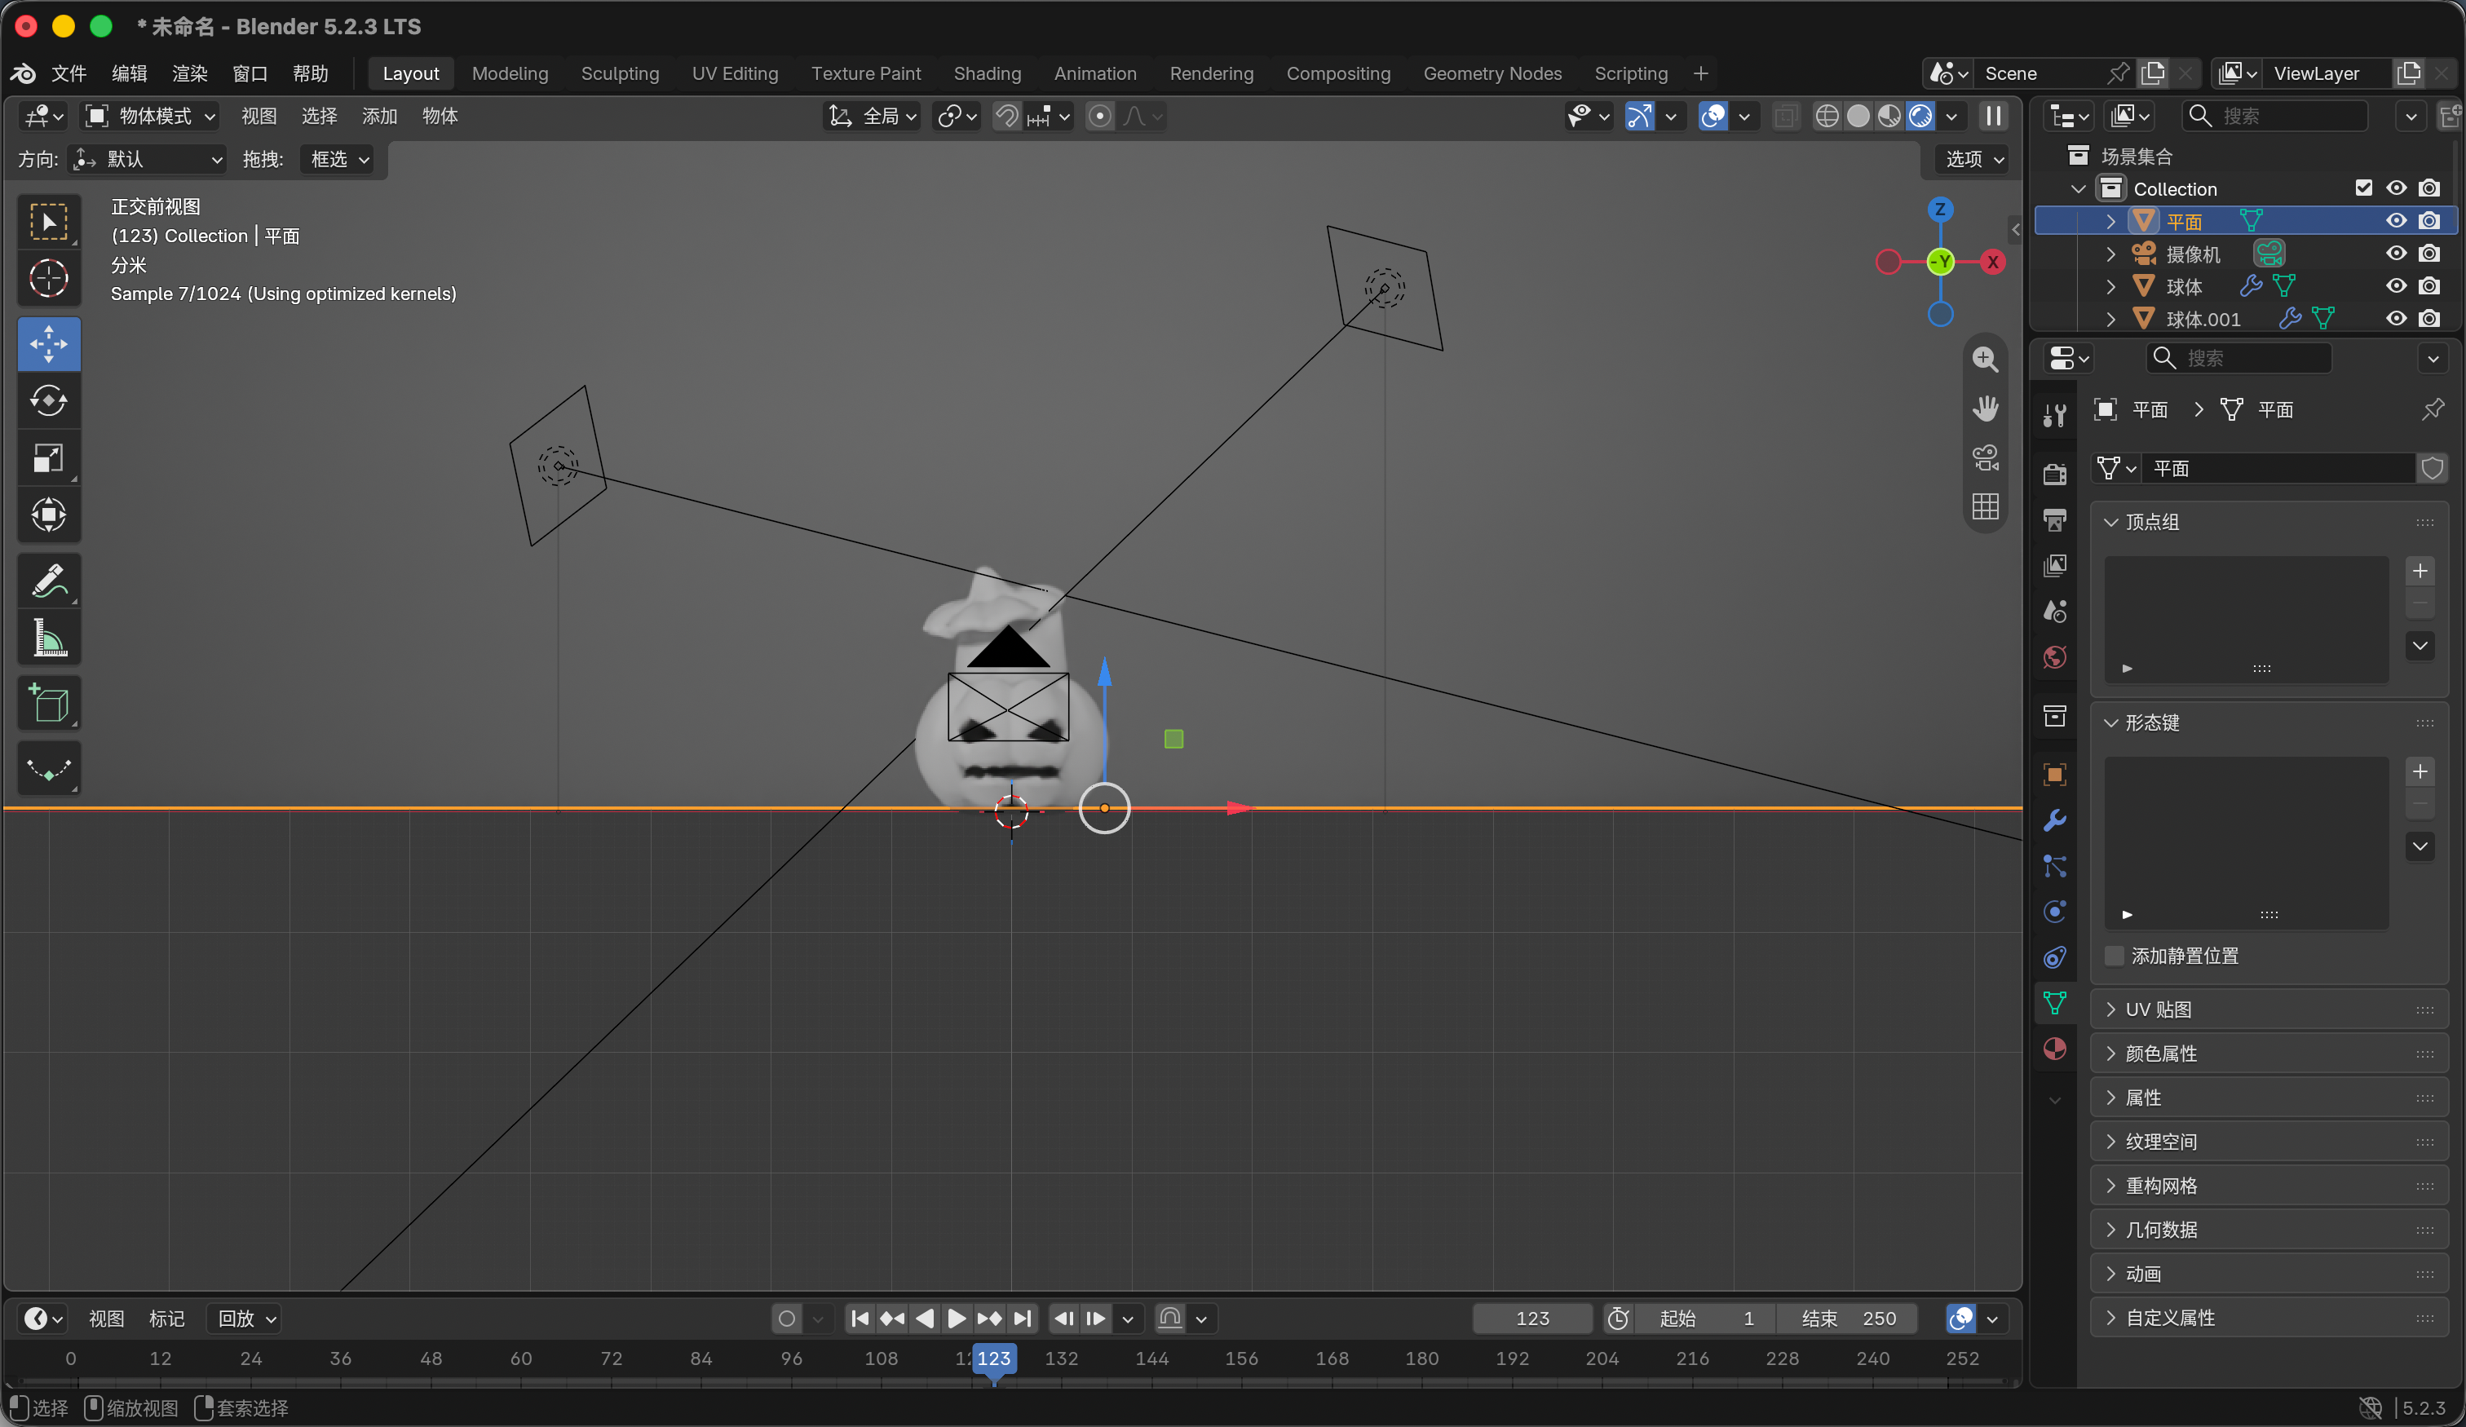Expand the 几何数据 panel

pyautogui.click(x=2269, y=1230)
